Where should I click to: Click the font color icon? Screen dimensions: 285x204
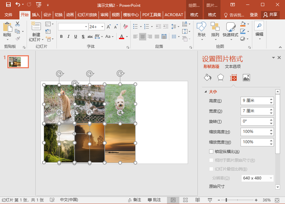(x=122, y=36)
